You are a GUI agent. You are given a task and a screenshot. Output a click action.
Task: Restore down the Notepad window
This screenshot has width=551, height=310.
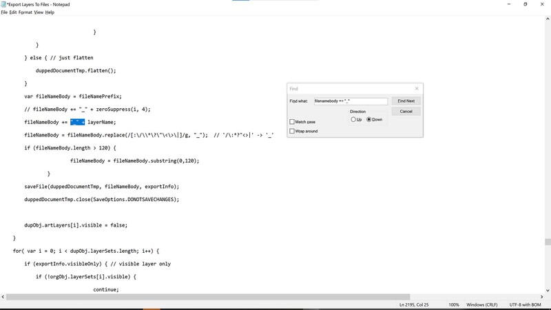(x=526, y=4)
